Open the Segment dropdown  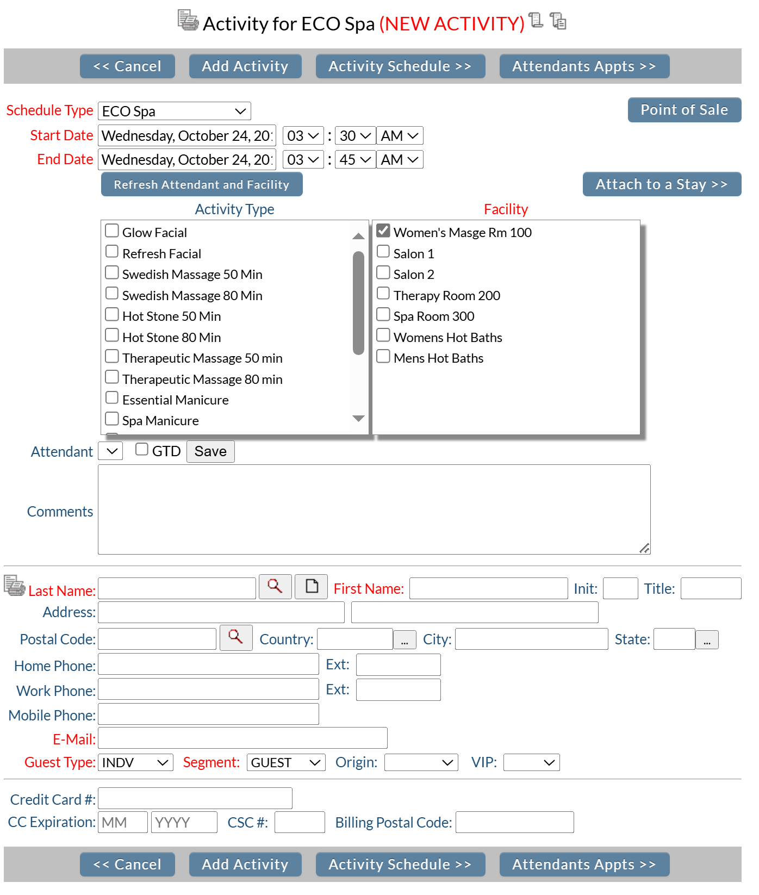click(286, 762)
